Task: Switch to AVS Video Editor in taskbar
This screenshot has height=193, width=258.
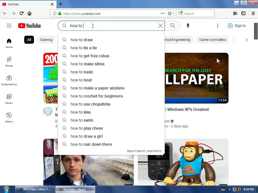Action: 35,189
